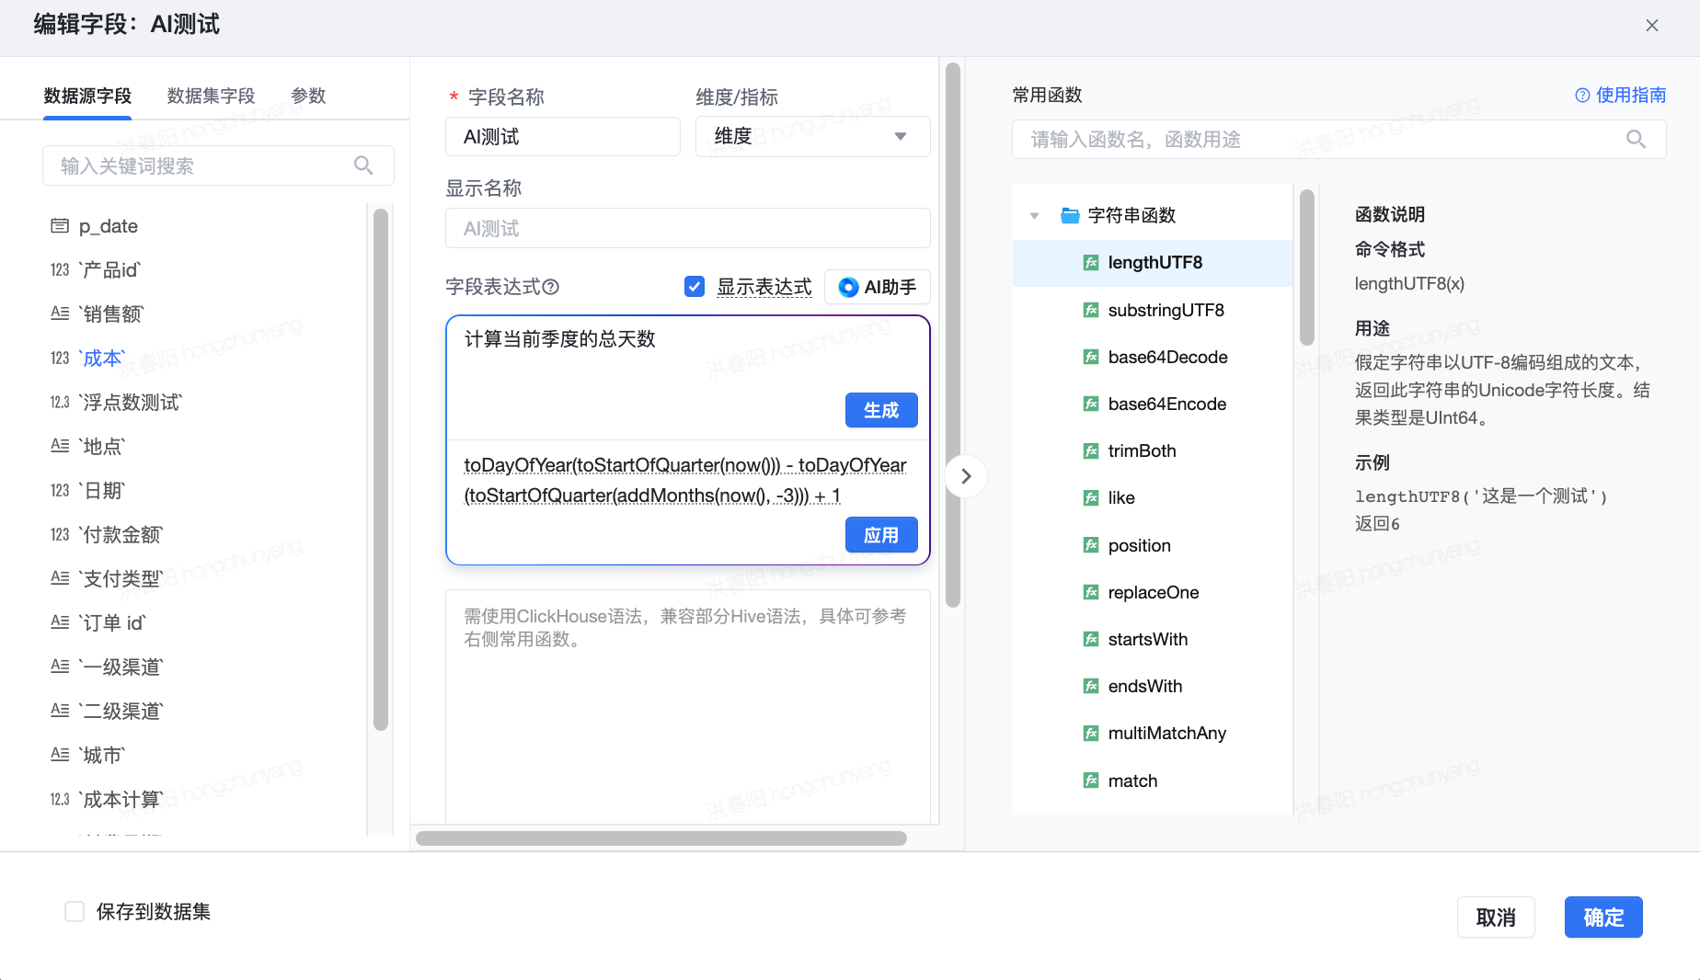Image resolution: width=1700 pixels, height=980 pixels.
Task: Open the AI助手 button
Action: click(x=878, y=287)
